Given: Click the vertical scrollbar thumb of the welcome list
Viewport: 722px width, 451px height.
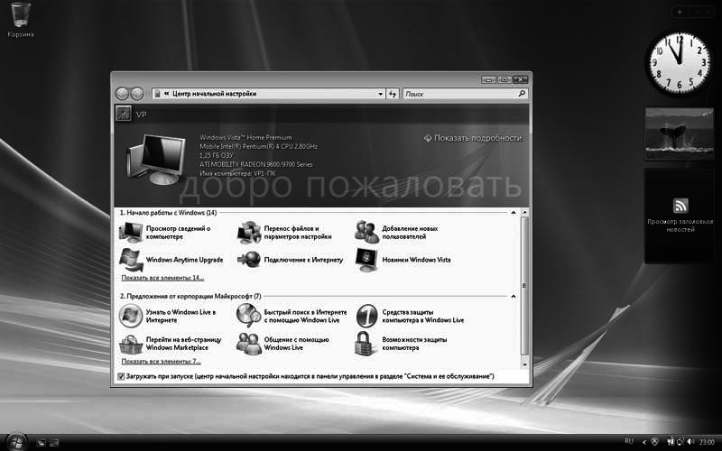Looking at the screenshot, I should 524,285.
